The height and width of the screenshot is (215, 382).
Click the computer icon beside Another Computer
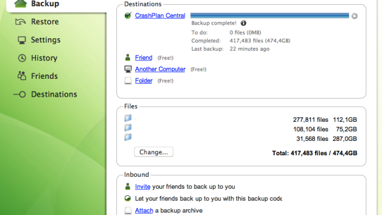[128, 69]
